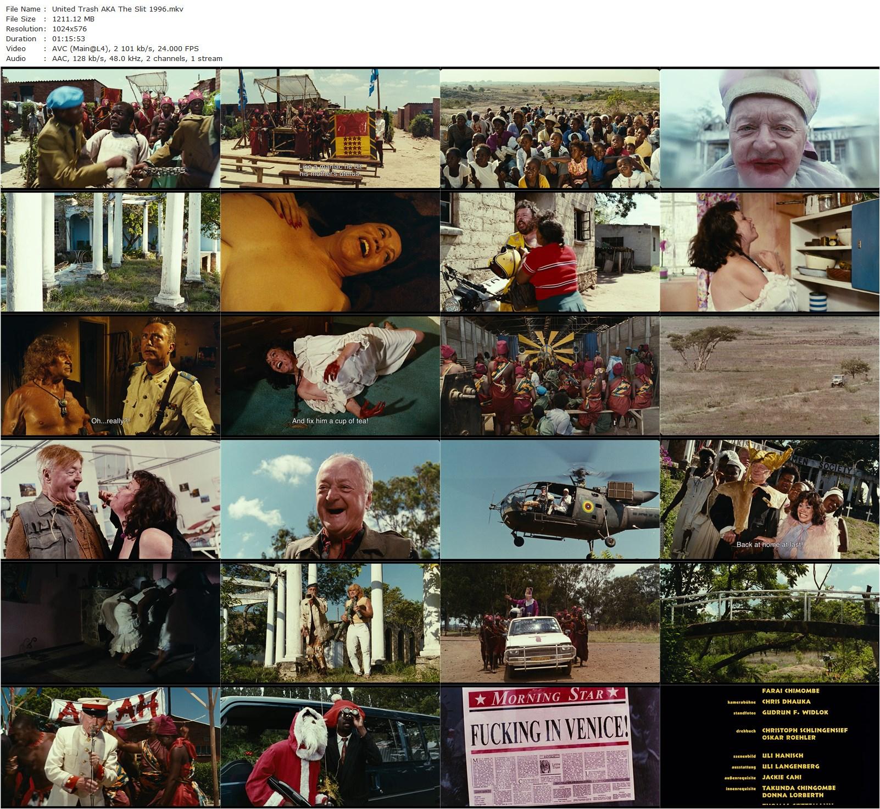
Task: Click the motorcycle and yellow helmet thumbnail
Action: point(549,252)
